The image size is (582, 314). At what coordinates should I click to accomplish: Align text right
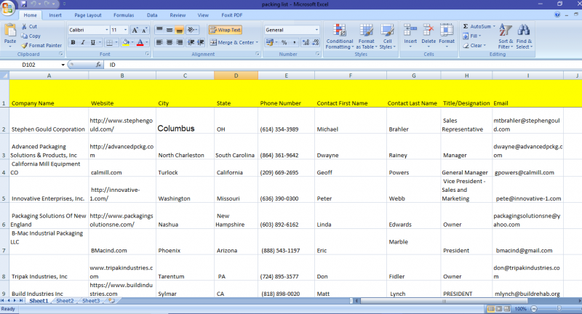[179, 42]
